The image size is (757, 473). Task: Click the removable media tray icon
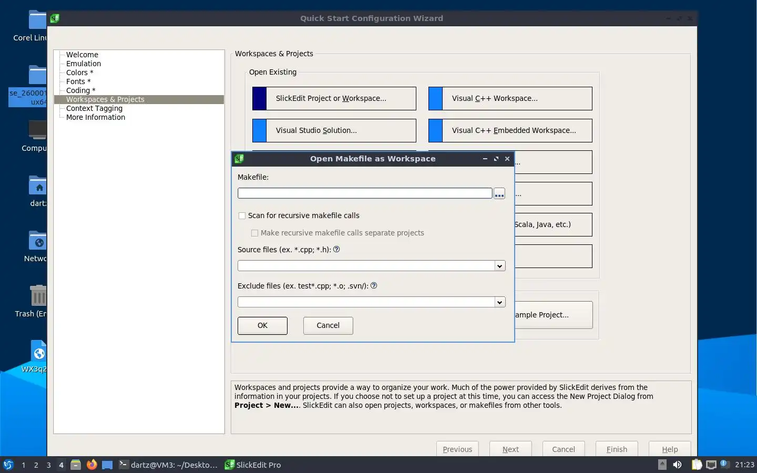[x=662, y=465]
